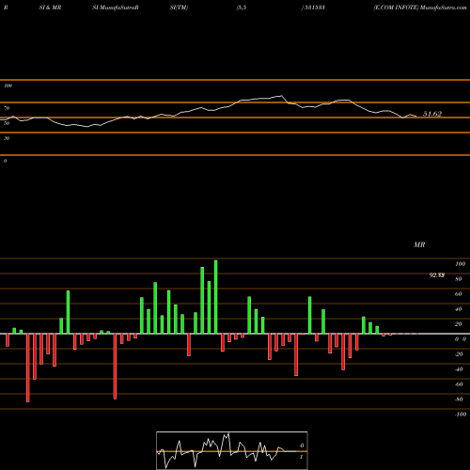
Task: Click the tallest green MR bar
Action: tap(216, 297)
